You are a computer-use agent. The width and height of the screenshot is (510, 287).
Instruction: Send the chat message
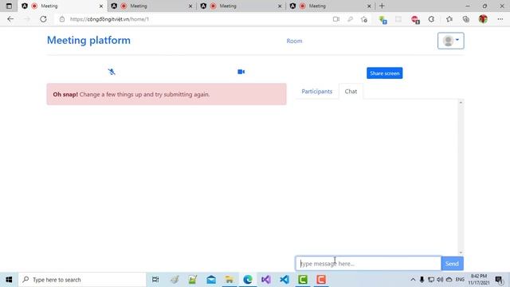[x=452, y=264]
